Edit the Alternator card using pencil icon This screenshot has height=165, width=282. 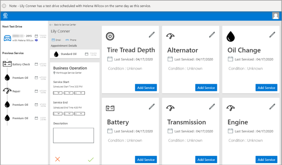212,35
